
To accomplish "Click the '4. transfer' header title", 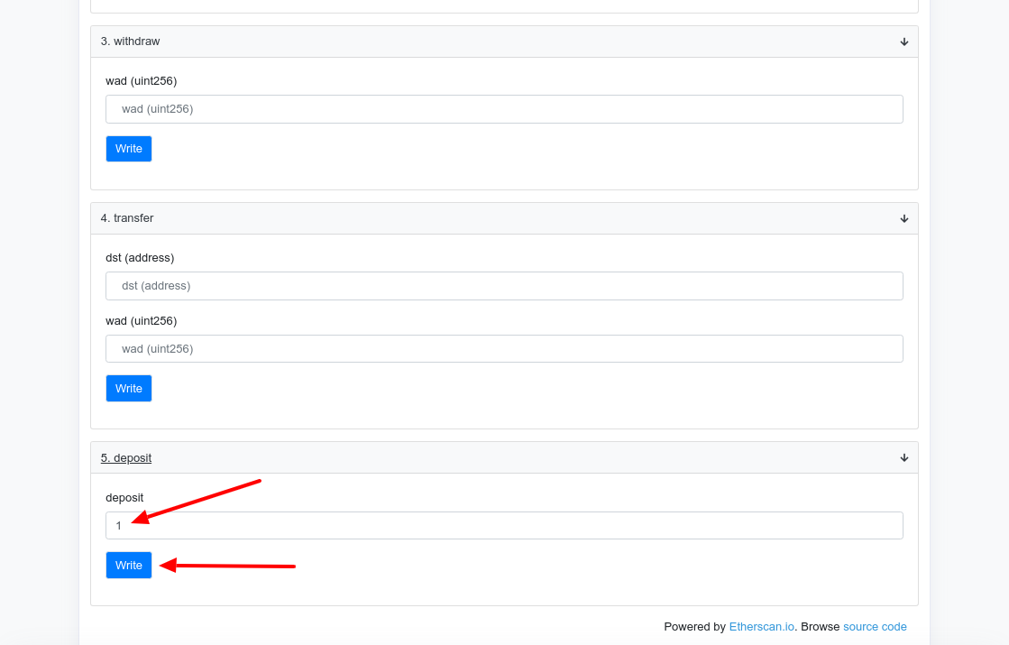I will point(126,218).
